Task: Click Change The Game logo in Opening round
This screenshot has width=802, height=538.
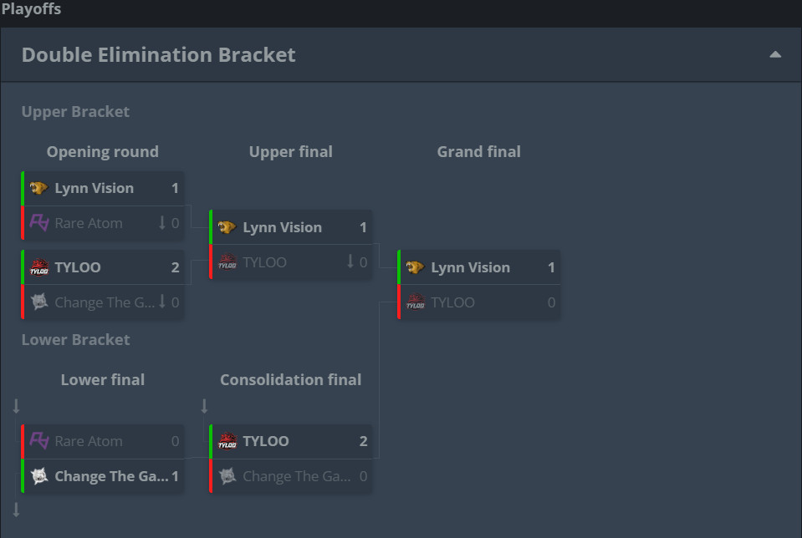Action: [x=38, y=302]
